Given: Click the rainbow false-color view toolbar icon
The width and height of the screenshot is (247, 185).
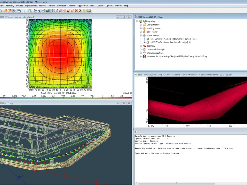Looking at the screenshot, I should (47, 11).
